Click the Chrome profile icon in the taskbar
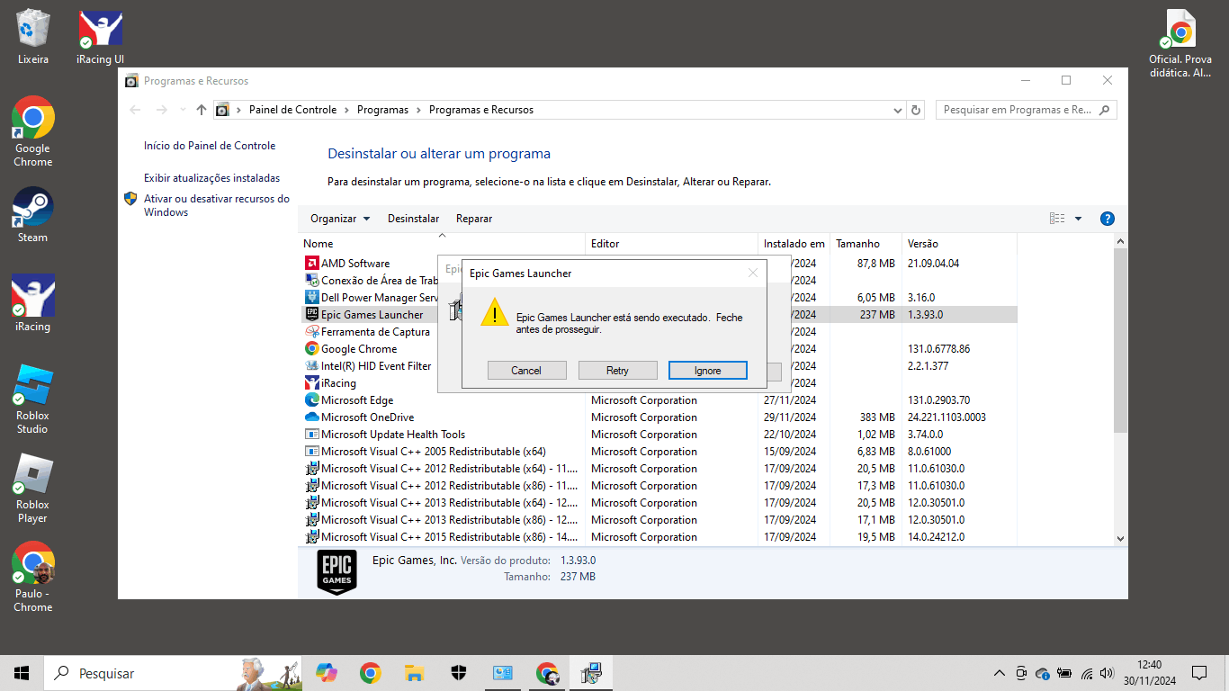1229x691 pixels. (547, 673)
